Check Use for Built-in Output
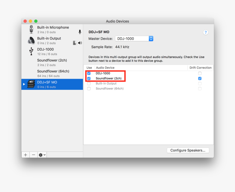 89,83
